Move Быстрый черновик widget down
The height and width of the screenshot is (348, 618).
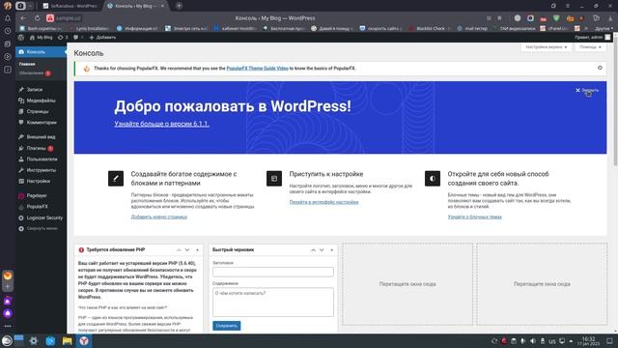(x=322, y=250)
